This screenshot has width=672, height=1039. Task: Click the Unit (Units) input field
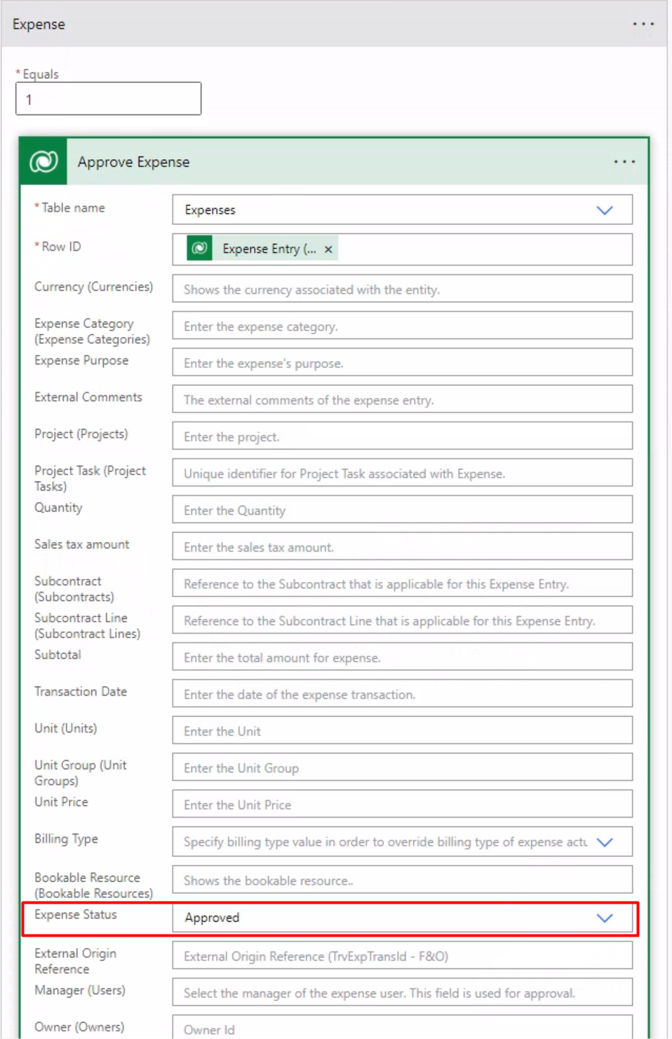pos(403,731)
